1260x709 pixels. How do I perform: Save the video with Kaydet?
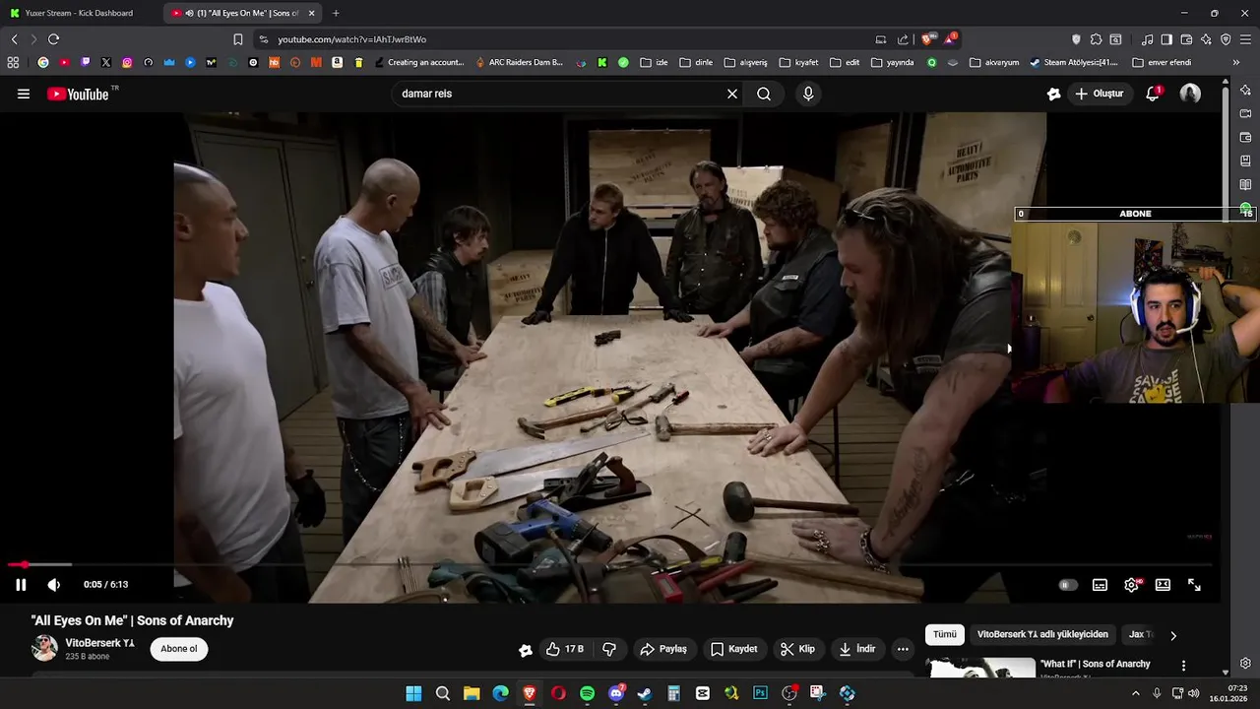[x=734, y=649]
